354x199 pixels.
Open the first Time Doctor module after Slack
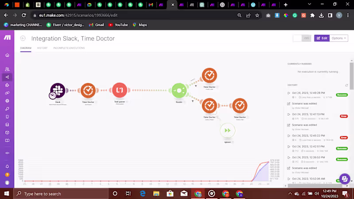[88, 90]
